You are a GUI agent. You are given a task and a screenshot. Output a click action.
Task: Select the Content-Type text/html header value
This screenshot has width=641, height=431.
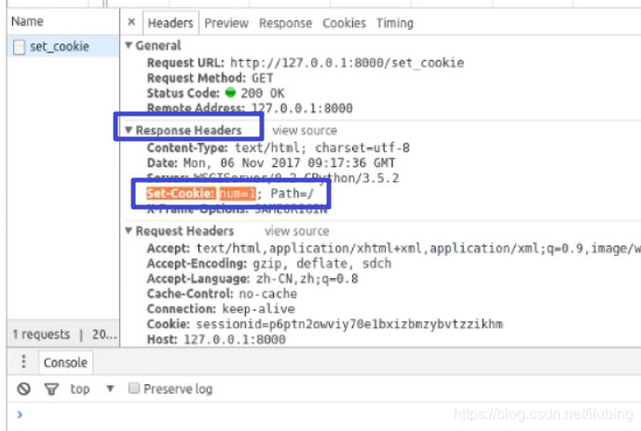click(322, 147)
